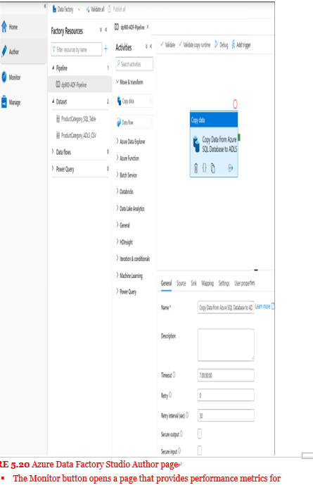Toggle the Secure output checkbox
Screen dimensions: 313x485
200,434
